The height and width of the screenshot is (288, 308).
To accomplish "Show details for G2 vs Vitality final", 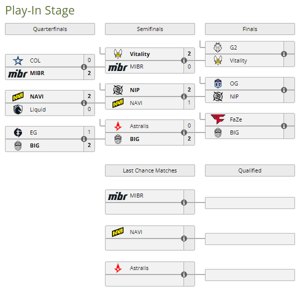I will pyautogui.click(x=284, y=54).
